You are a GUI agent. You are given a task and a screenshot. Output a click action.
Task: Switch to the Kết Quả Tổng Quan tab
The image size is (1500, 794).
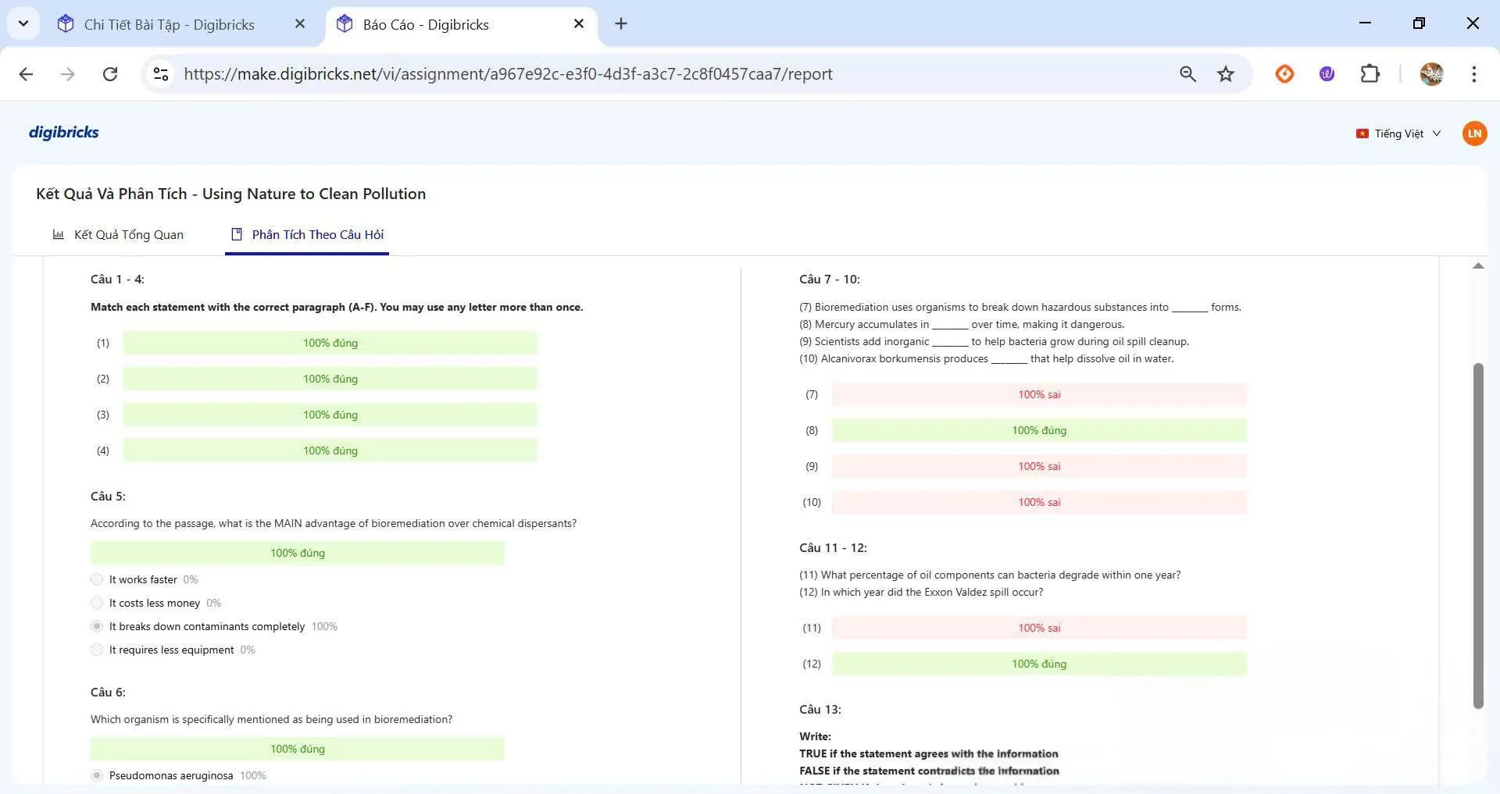coord(118,235)
